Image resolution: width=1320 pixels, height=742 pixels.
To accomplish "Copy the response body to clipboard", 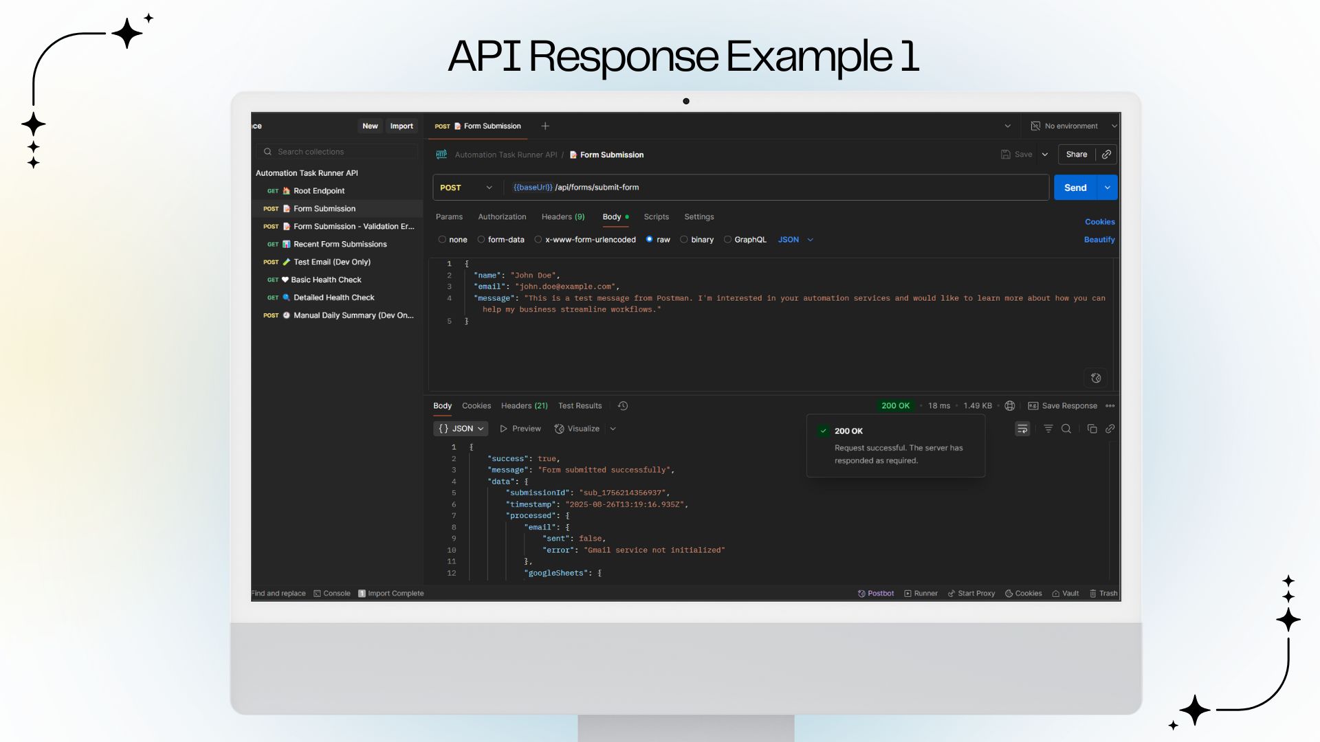I will pyautogui.click(x=1092, y=428).
